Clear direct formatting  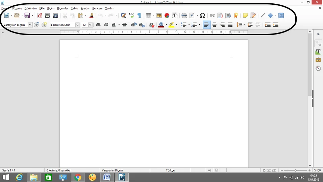[x=152, y=25]
